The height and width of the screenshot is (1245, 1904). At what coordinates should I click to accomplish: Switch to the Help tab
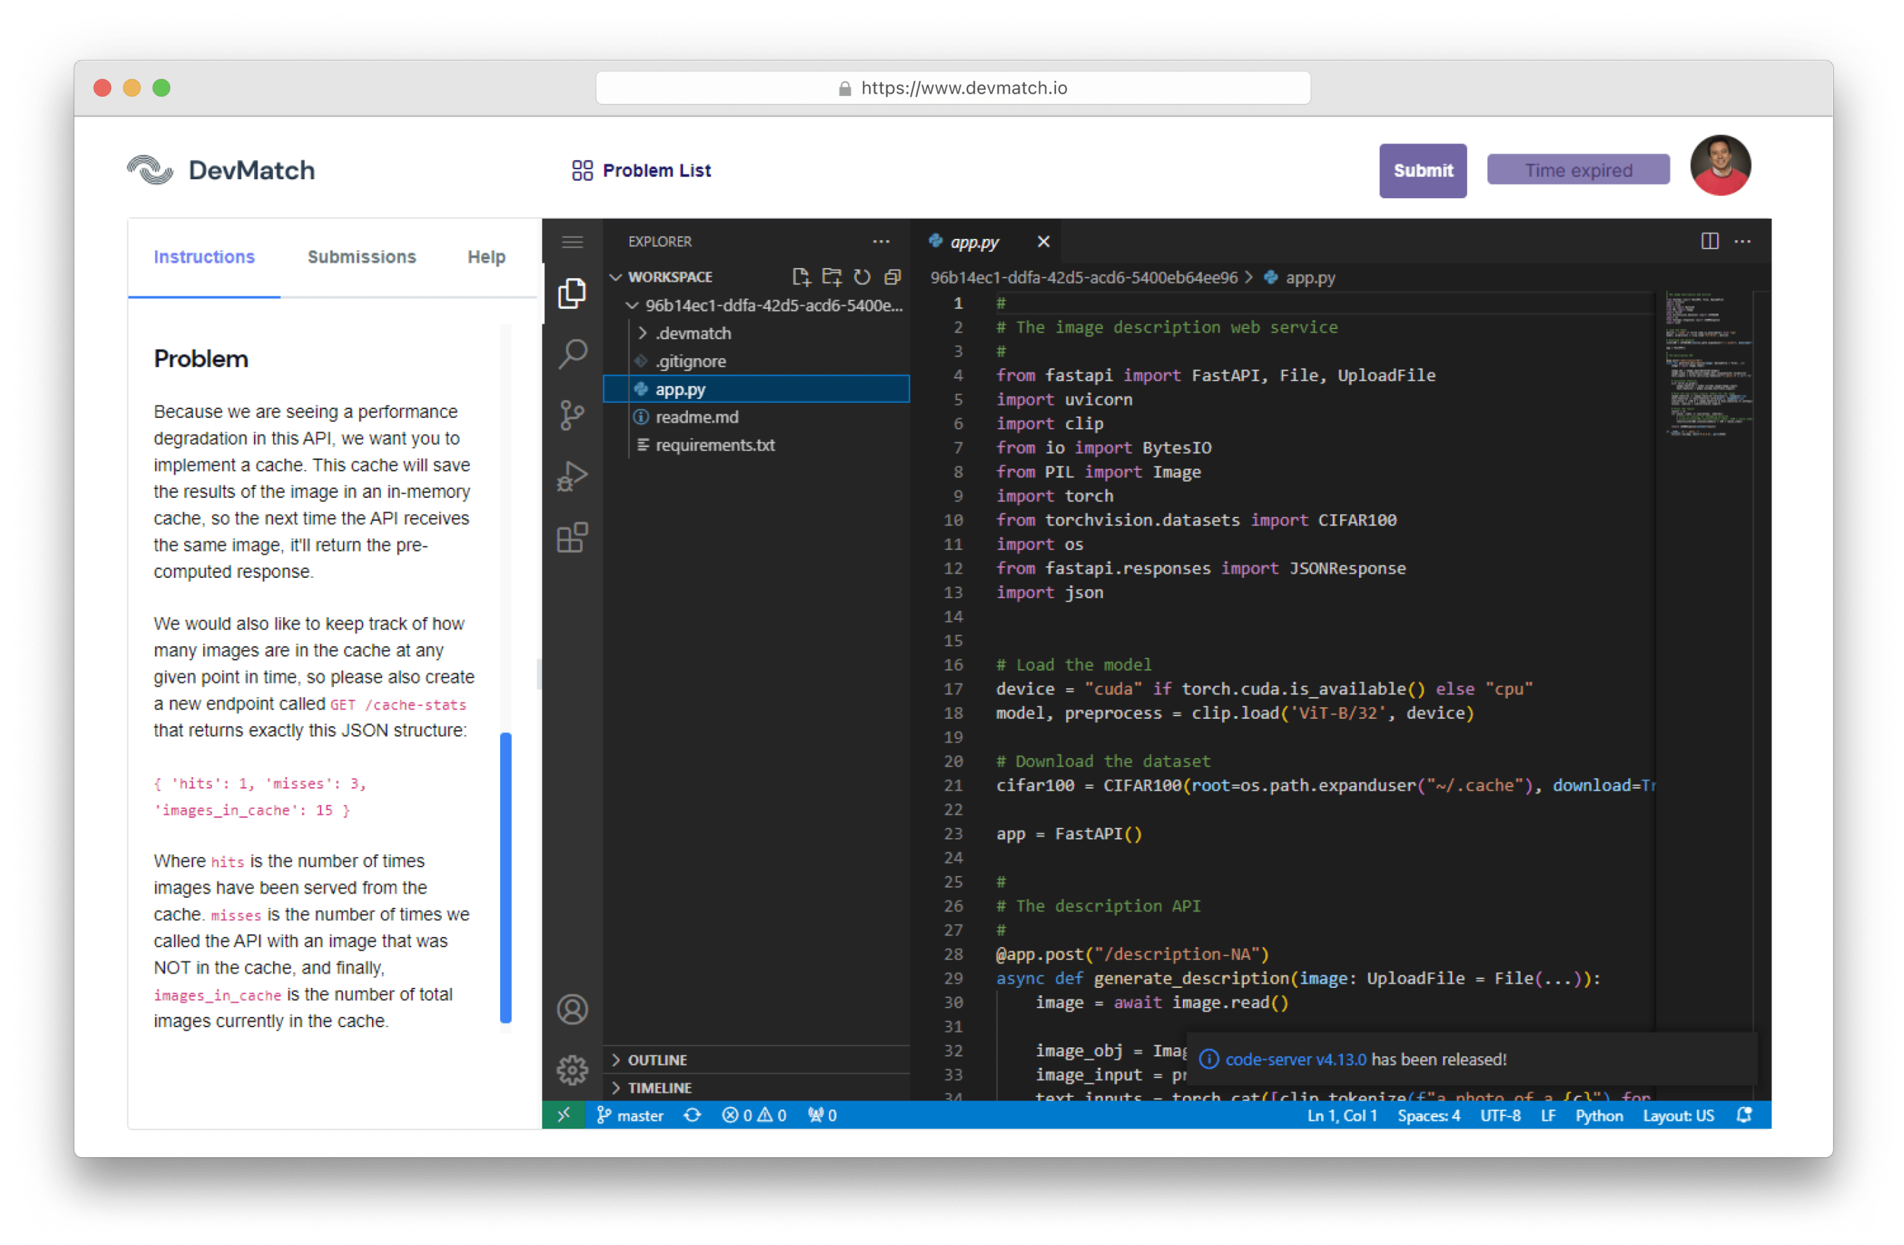pos(487,257)
